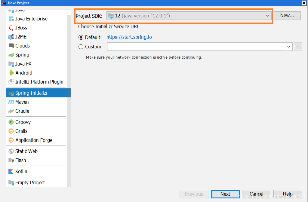308x202 pixels.
Task: Select the Static Web label
Action: click(26, 151)
